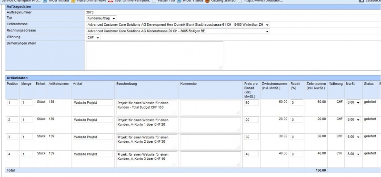The height and width of the screenshot is (177, 381).
Task: Click the Total label in the bottom row
Action: pos(10,170)
